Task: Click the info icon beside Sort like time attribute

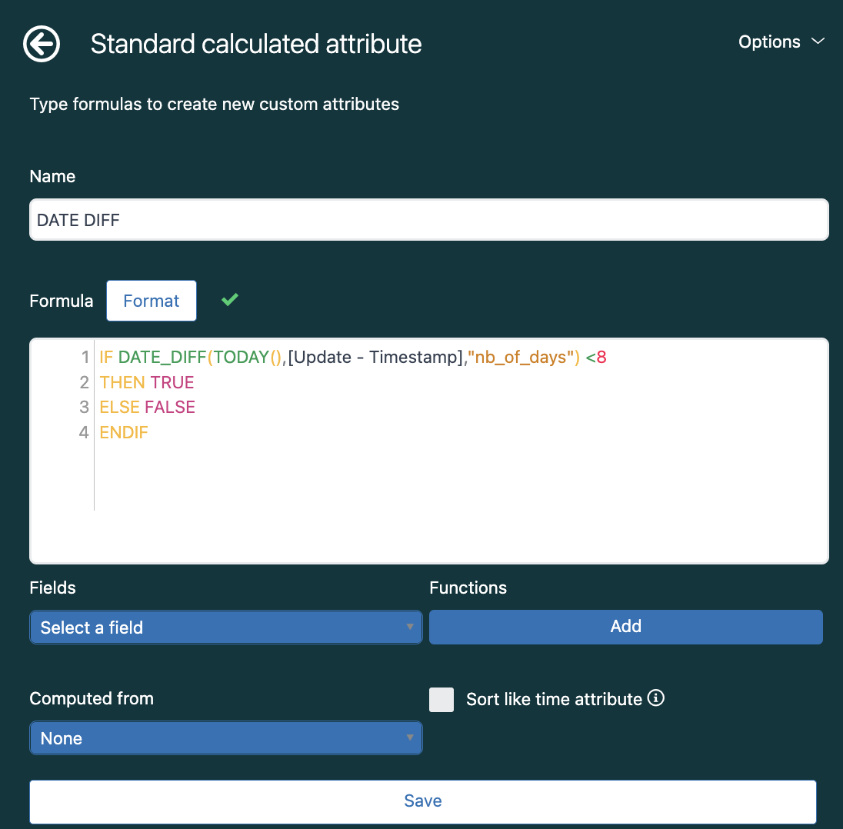Action: click(655, 698)
